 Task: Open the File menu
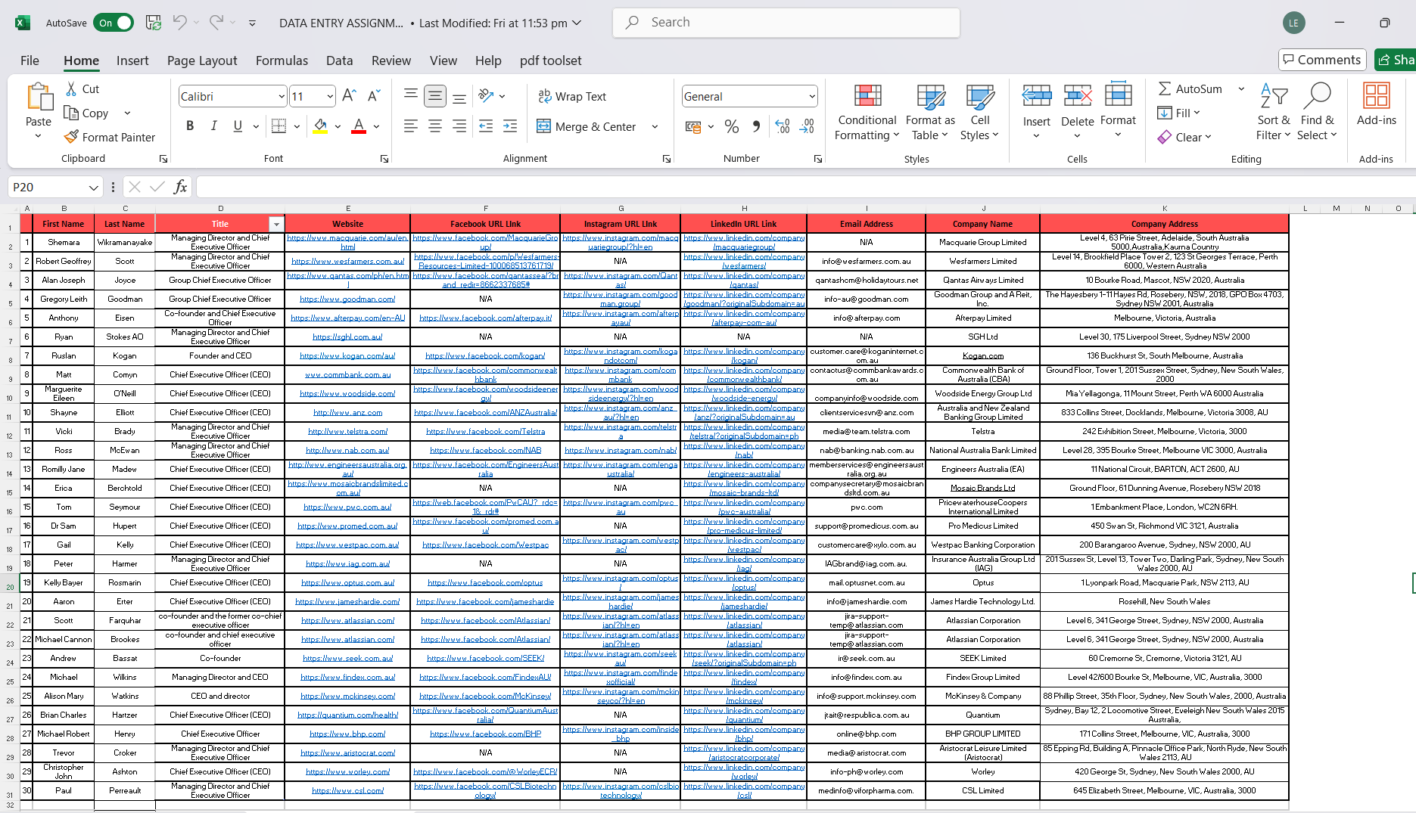tap(30, 61)
